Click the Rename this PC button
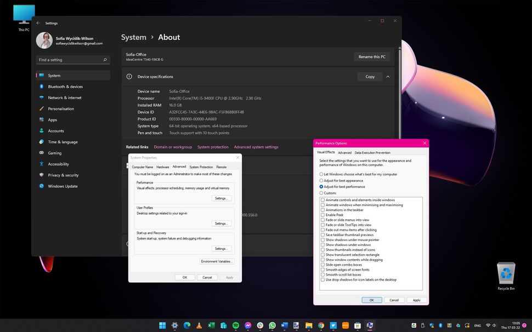This screenshot has height=332, width=532. pyautogui.click(x=372, y=57)
